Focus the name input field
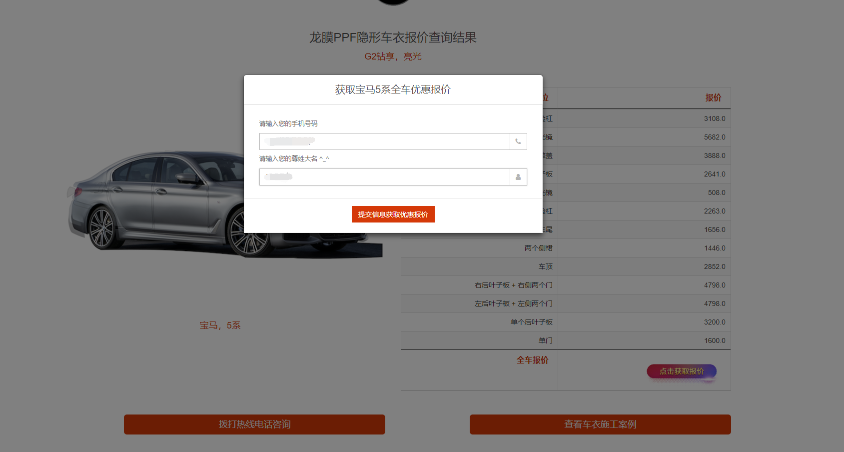The width and height of the screenshot is (844, 452). coord(384,177)
